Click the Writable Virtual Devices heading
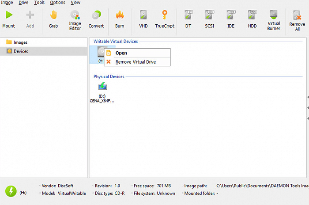The height and width of the screenshot is (205, 309). coord(116,42)
